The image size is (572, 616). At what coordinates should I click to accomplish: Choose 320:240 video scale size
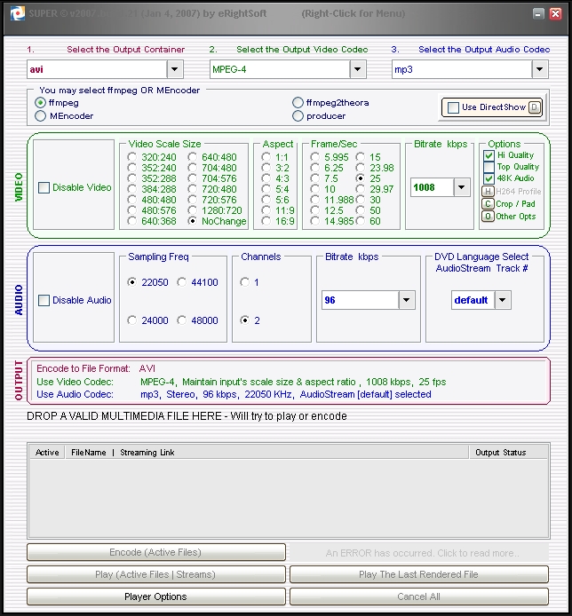pyautogui.click(x=131, y=157)
